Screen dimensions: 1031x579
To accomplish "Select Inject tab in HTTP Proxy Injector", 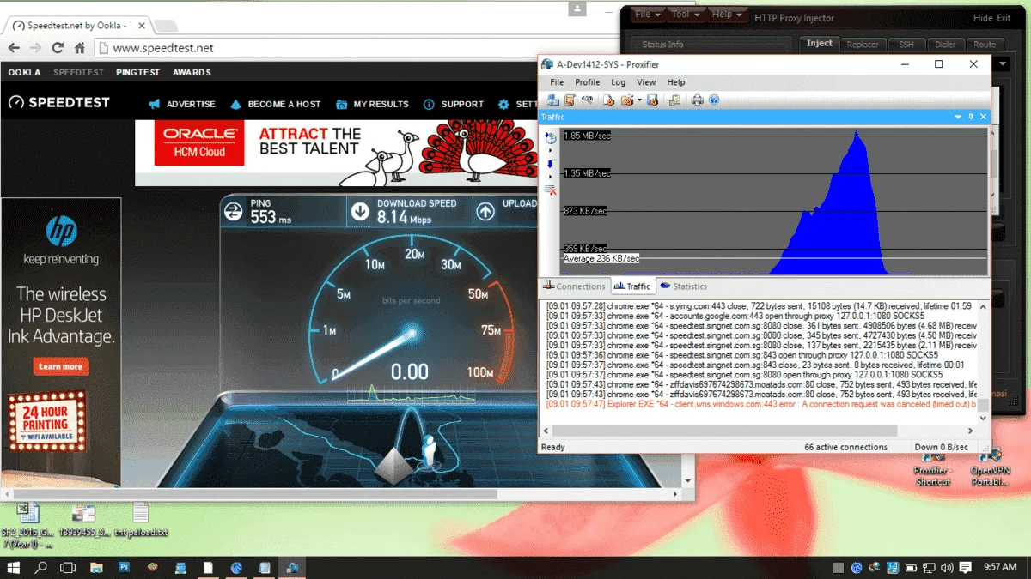I will [820, 44].
